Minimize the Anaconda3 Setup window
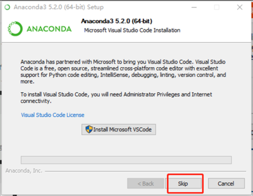Image resolution: width=253 pixels, height=196 pixels. 194,7
